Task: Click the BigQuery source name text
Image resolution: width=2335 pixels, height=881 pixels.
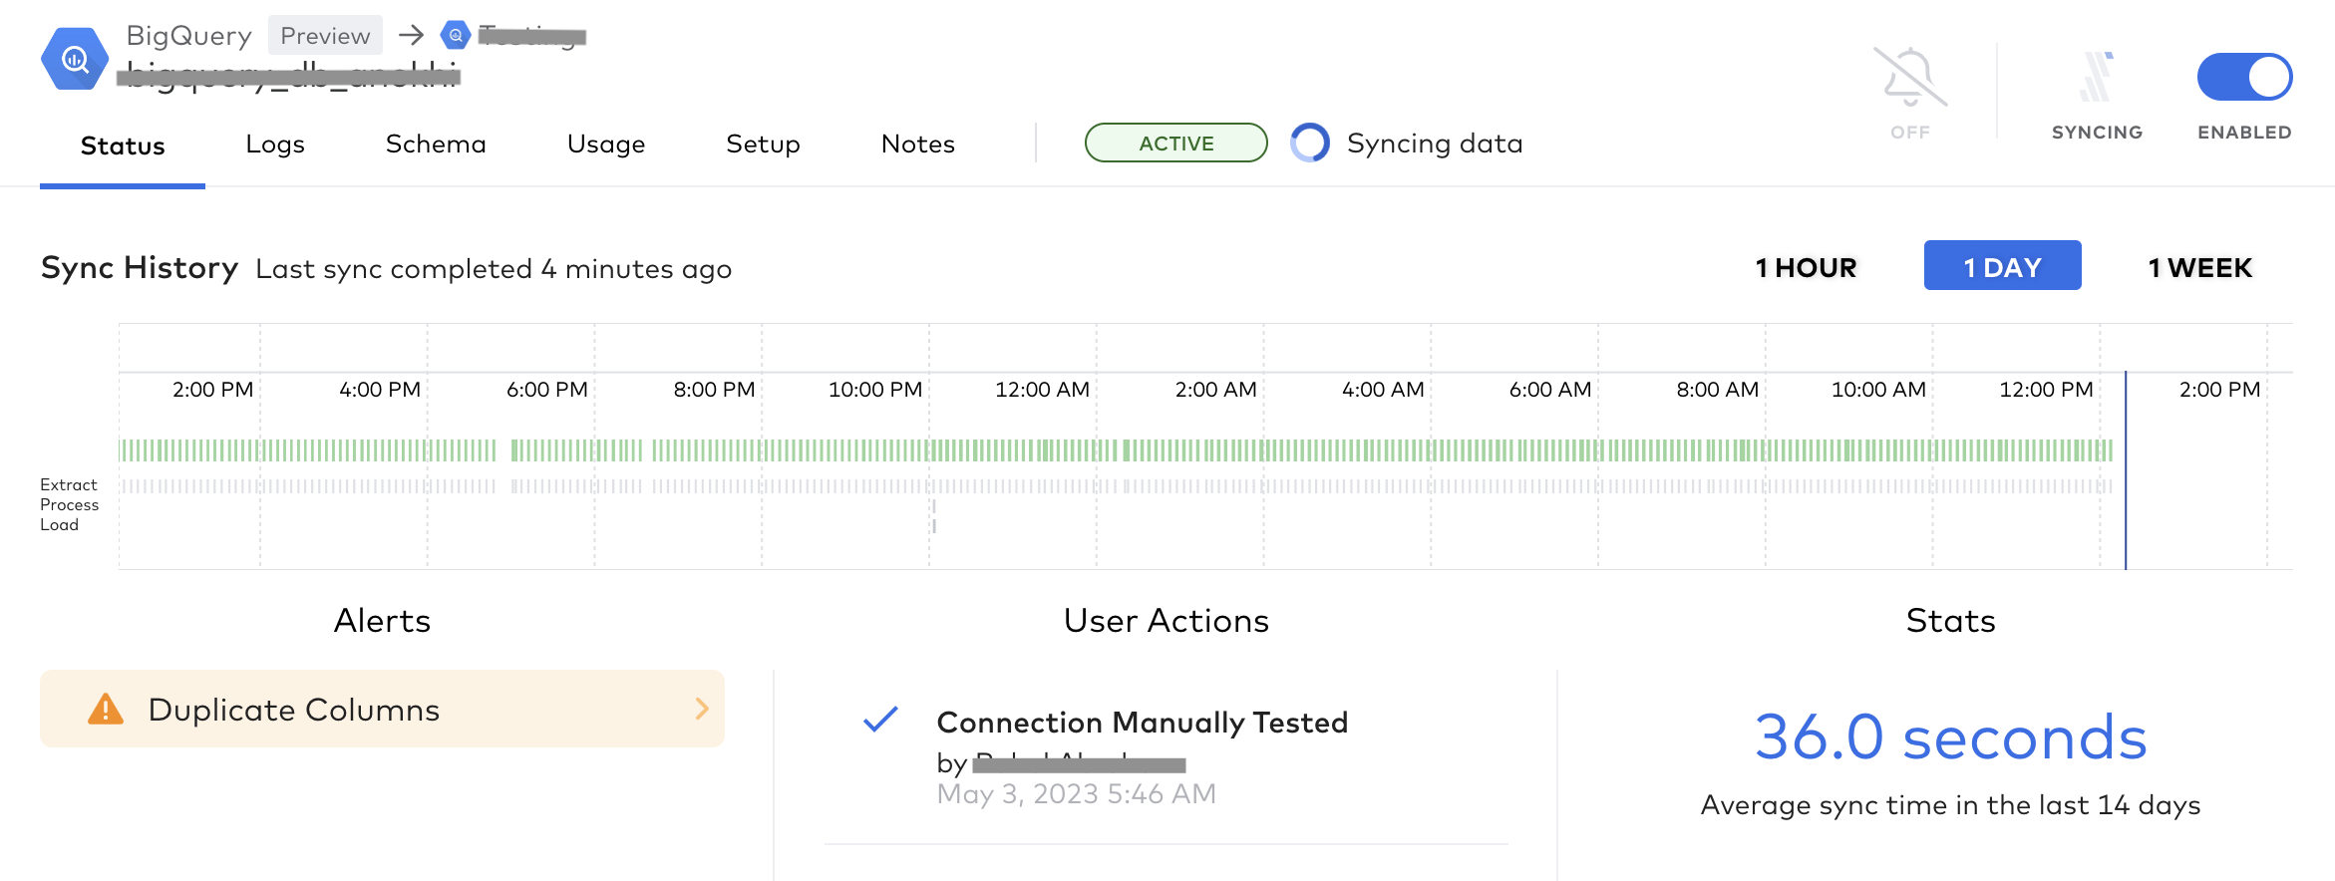Action: tap(188, 36)
